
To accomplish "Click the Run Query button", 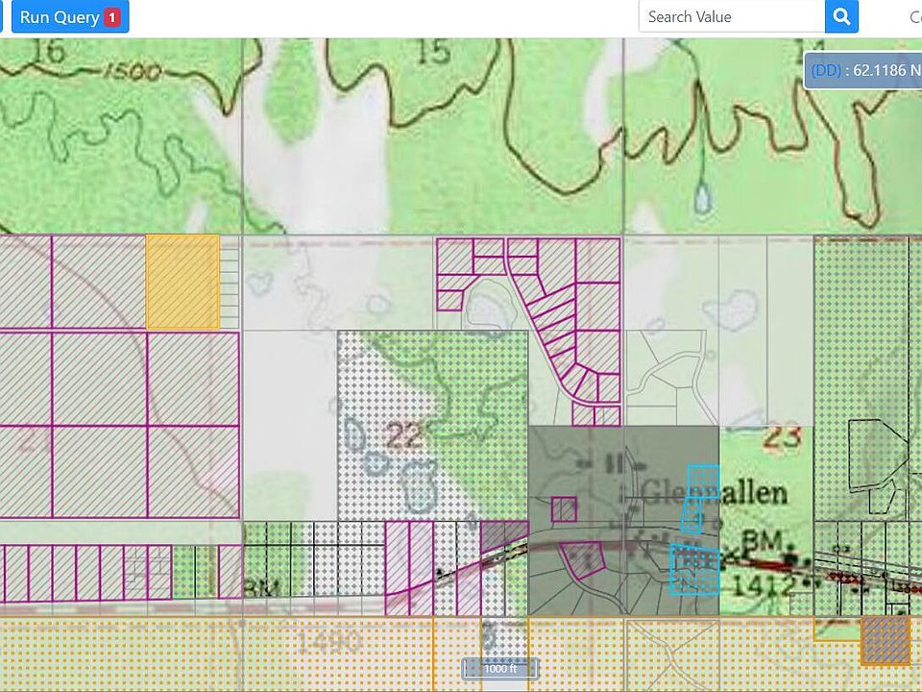I will click(x=60, y=17).
